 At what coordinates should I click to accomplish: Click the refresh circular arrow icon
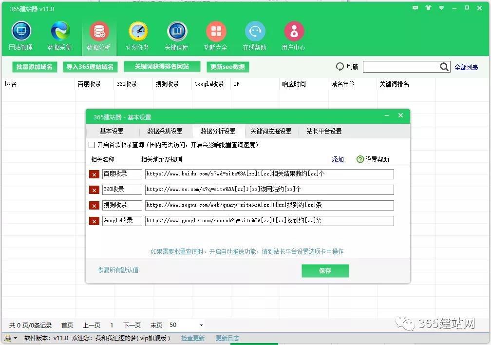(340, 67)
